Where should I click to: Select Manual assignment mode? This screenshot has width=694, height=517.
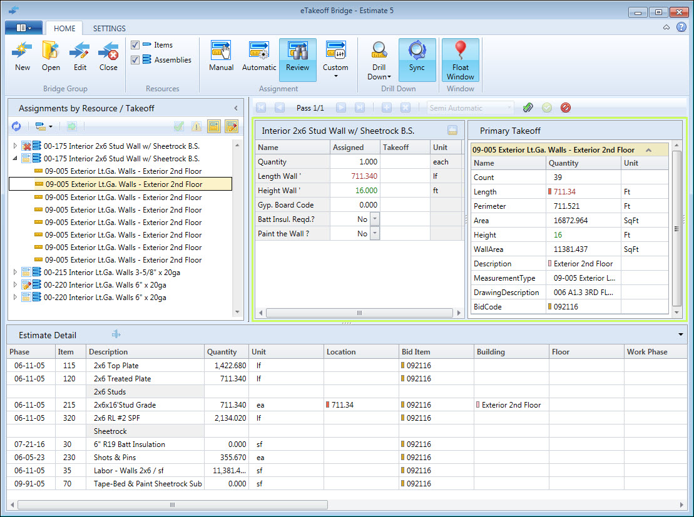point(221,51)
